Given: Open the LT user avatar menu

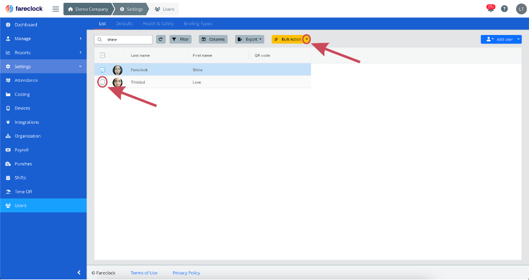Looking at the screenshot, I should coord(521,9).
